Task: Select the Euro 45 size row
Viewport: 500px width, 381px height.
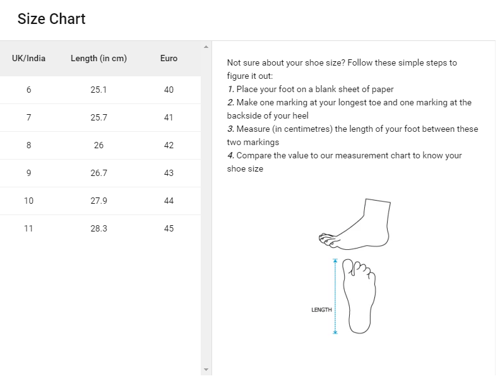Action: 100,228
